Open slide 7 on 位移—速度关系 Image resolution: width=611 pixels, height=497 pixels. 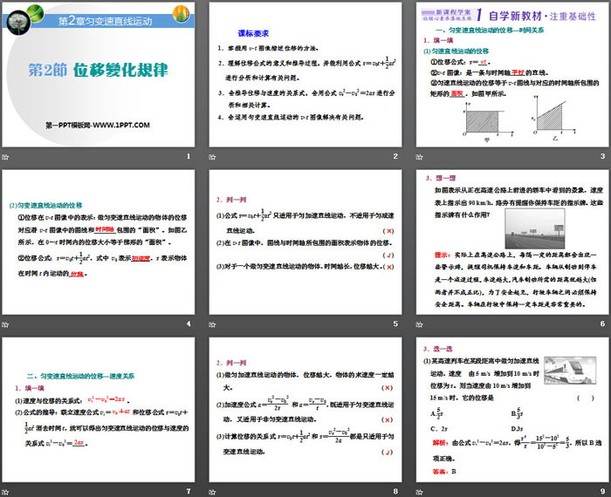click(100, 410)
